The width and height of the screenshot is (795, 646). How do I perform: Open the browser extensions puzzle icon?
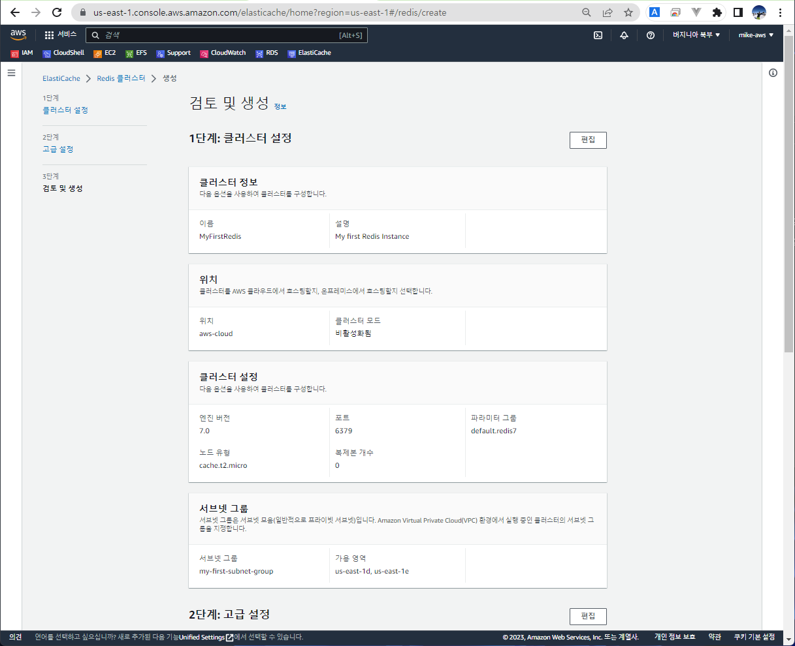[x=717, y=12]
